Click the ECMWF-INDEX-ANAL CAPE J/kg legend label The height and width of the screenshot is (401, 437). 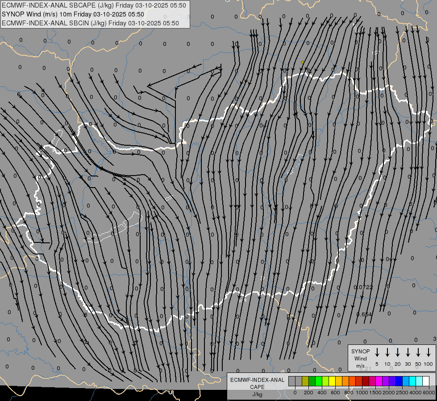coord(257,387)
